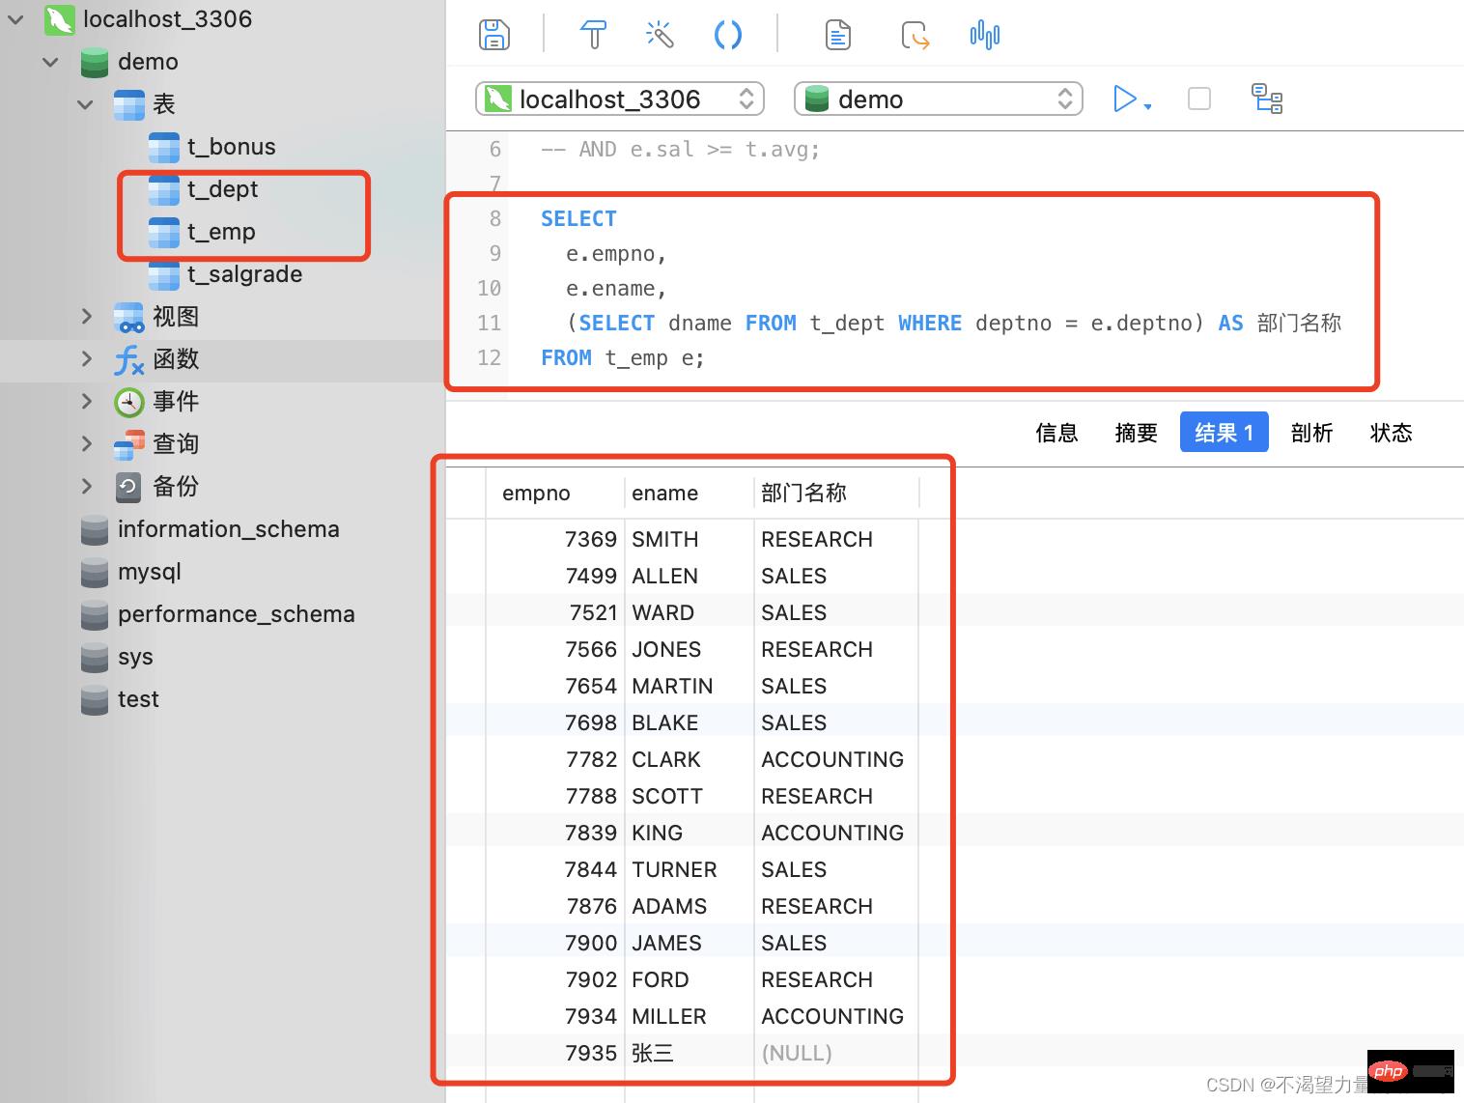Click the ename column header
The image size is (1464, 1103).
(x=664, y=494)
